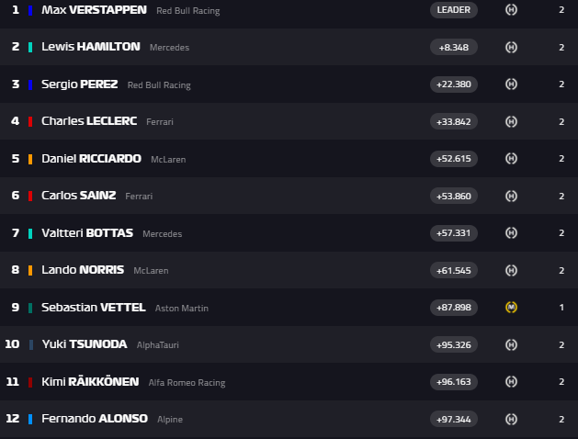Click Leclerc's tyre compound icon
The image size is (578, 439).
[x=512, y=121]
